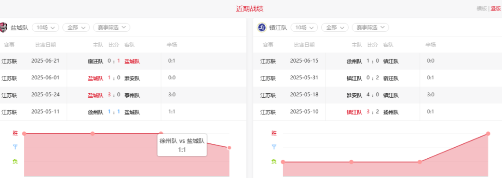This screenshot has height=178, width=502.
Task: Click the 盐城队 team logo icon
Action: point(3,27)
